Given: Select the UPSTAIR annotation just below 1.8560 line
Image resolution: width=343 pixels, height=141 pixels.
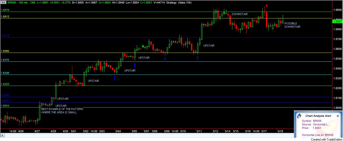Looking at the screenshot, I should [144, 58].
